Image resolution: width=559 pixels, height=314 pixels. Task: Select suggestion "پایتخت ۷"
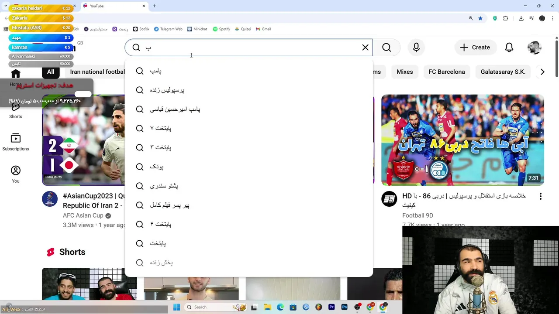pos(249,129)
